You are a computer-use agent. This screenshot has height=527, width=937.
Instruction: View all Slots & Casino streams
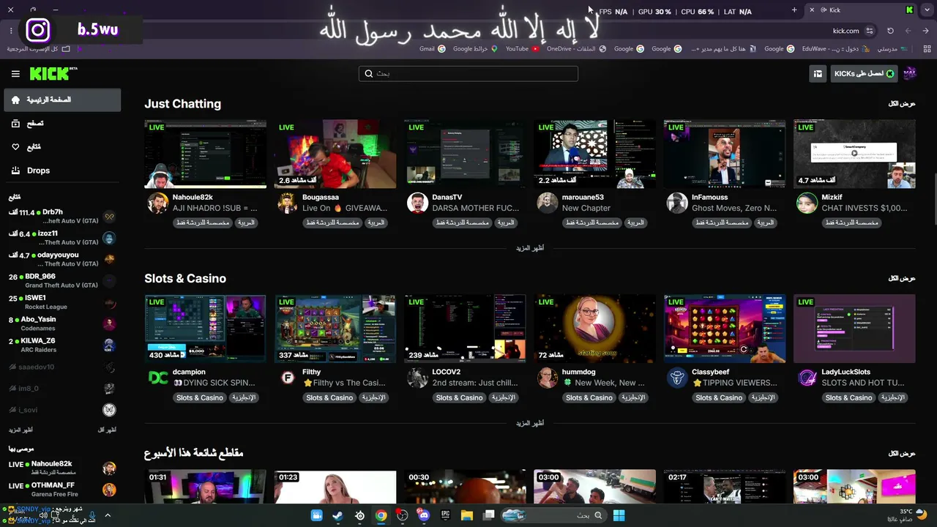[902, 279]
